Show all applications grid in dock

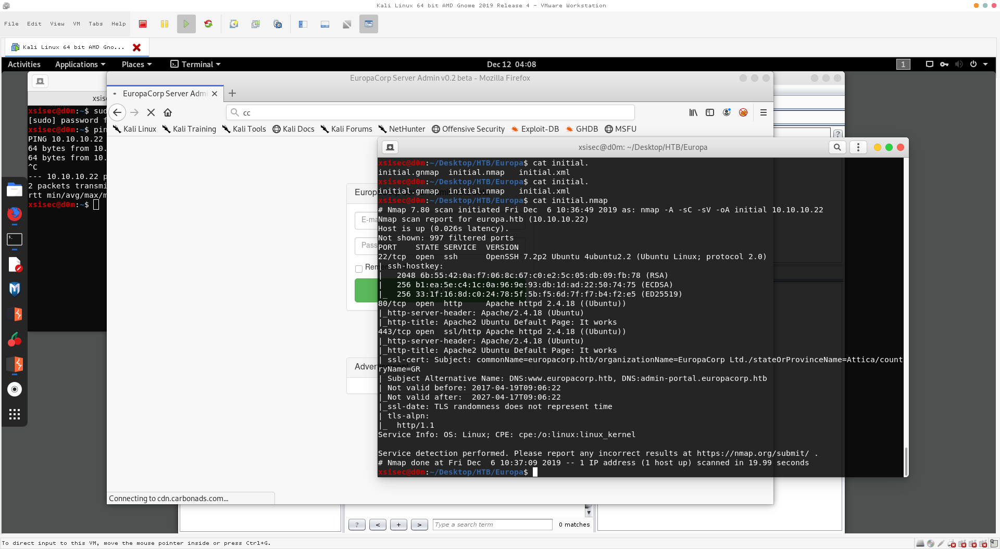15,414
